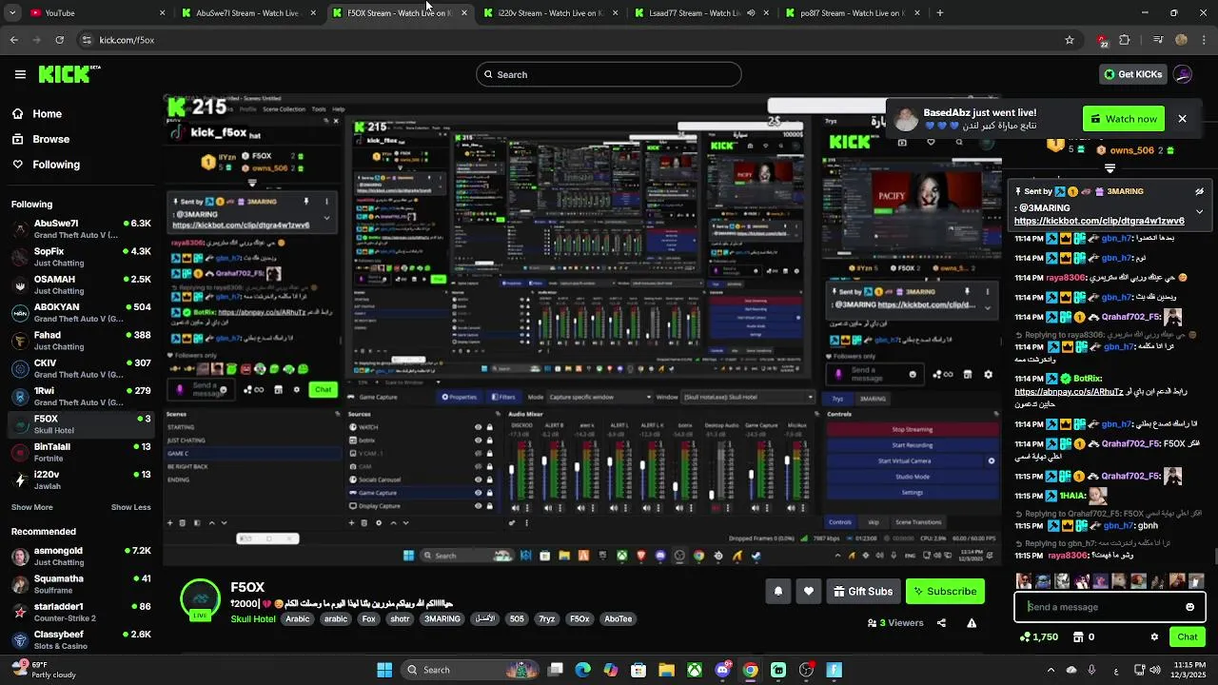The height and width of the screenshot is (685, 1218).
Task: Switch to AbuSwe7l Stream browser tab
Action: (x=247, y=13)
